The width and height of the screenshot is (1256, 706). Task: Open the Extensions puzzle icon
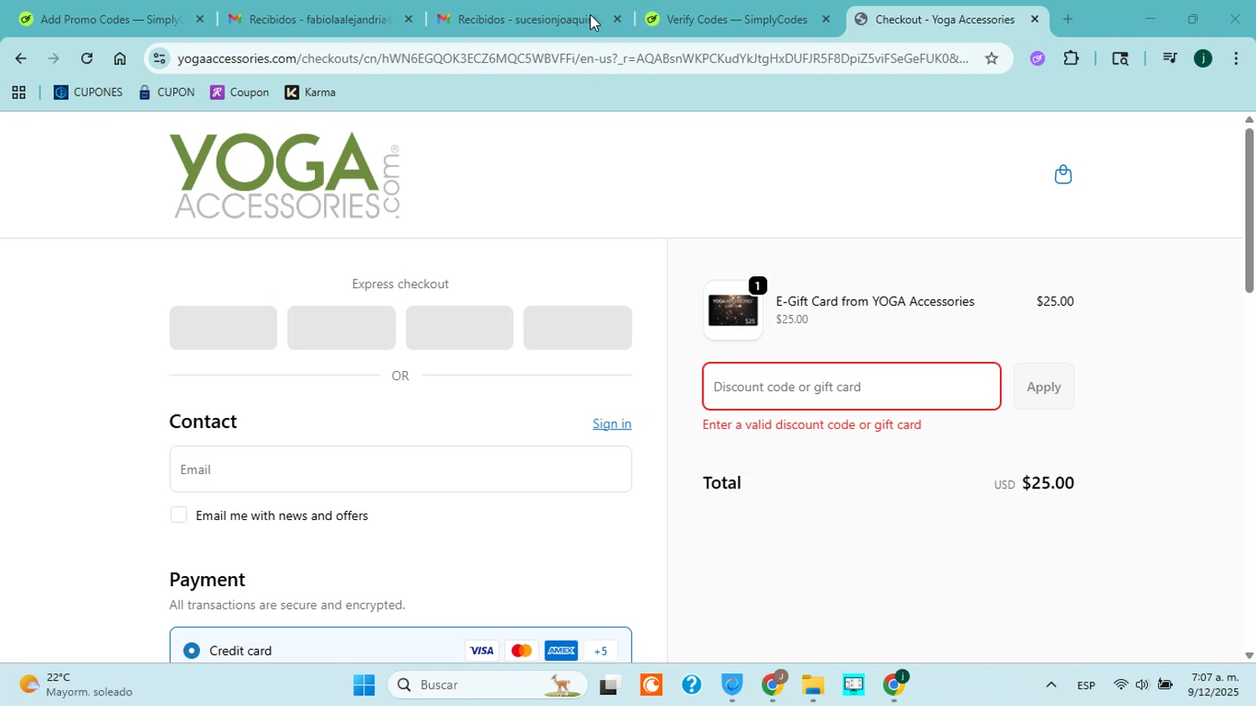(x=1071, y=59)
